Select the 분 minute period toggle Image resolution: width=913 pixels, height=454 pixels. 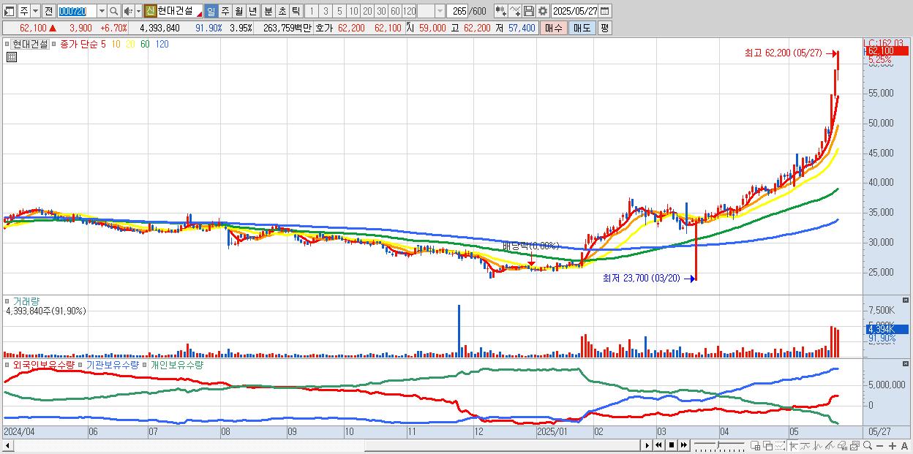268,11
